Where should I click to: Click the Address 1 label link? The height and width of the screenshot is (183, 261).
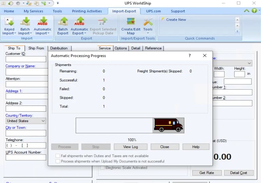[x=14, y=91]
